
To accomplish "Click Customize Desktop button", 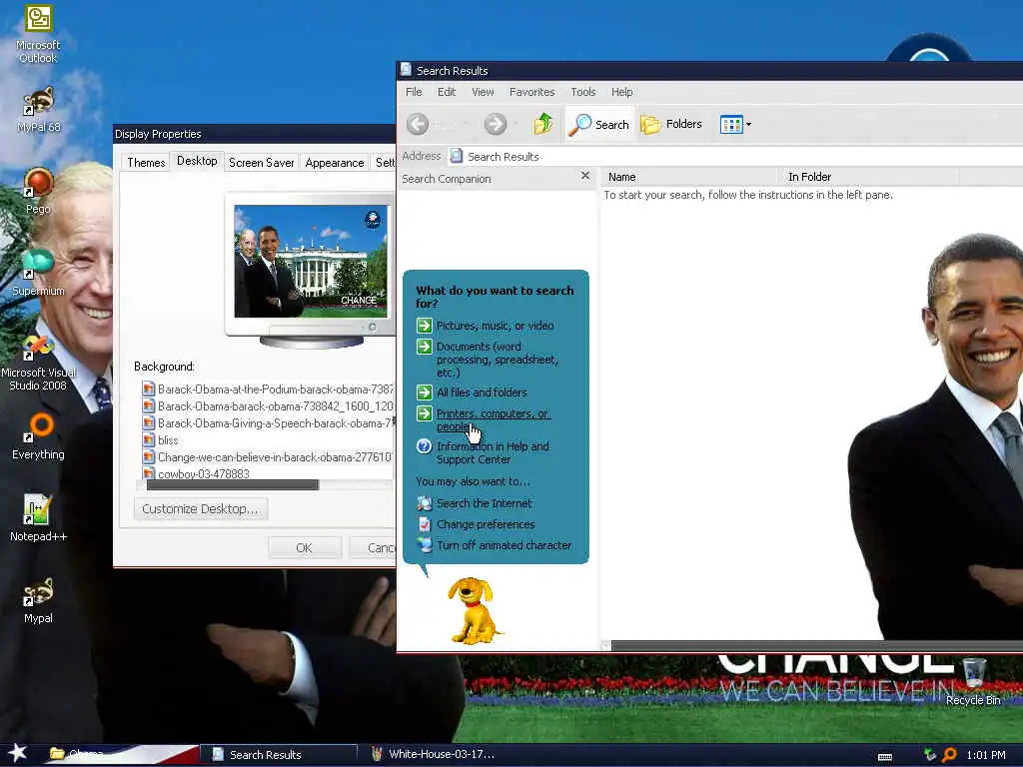I will pyautogui.click(x=200, y=508).
